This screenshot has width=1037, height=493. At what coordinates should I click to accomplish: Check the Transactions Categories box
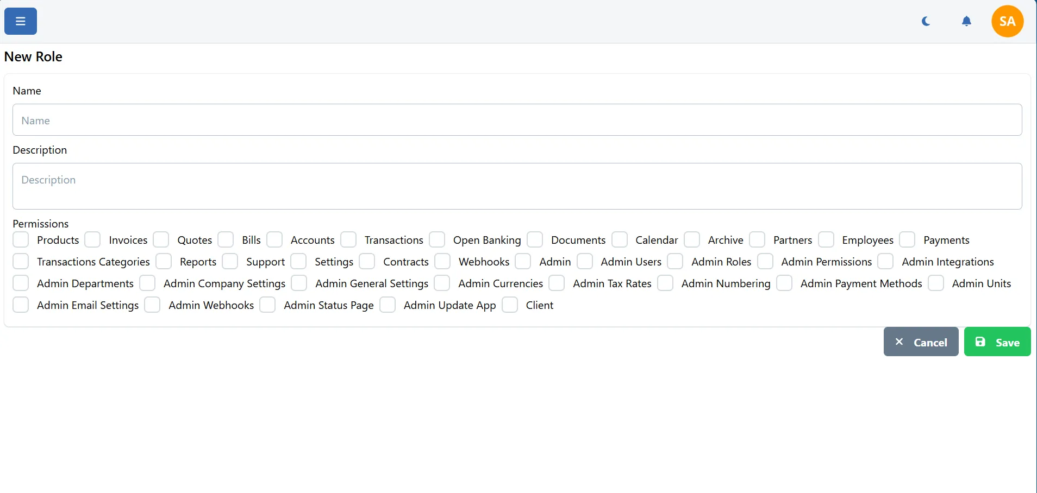point(21,261)
